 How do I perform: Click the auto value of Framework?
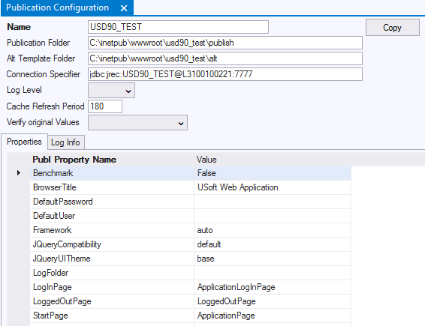tap(273, 230)
